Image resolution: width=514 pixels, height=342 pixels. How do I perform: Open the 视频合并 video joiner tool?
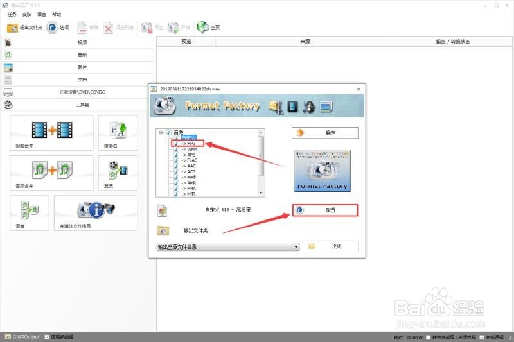coord(51,133)
